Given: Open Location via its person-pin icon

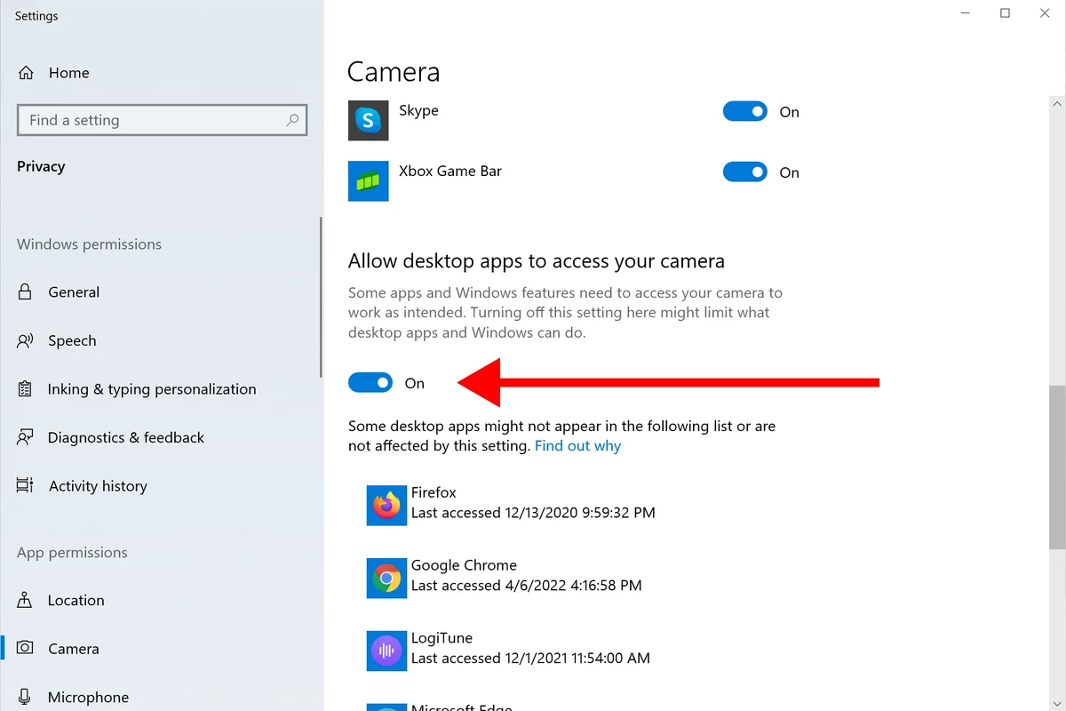Looking at the screenshot, I should [25, 600].
